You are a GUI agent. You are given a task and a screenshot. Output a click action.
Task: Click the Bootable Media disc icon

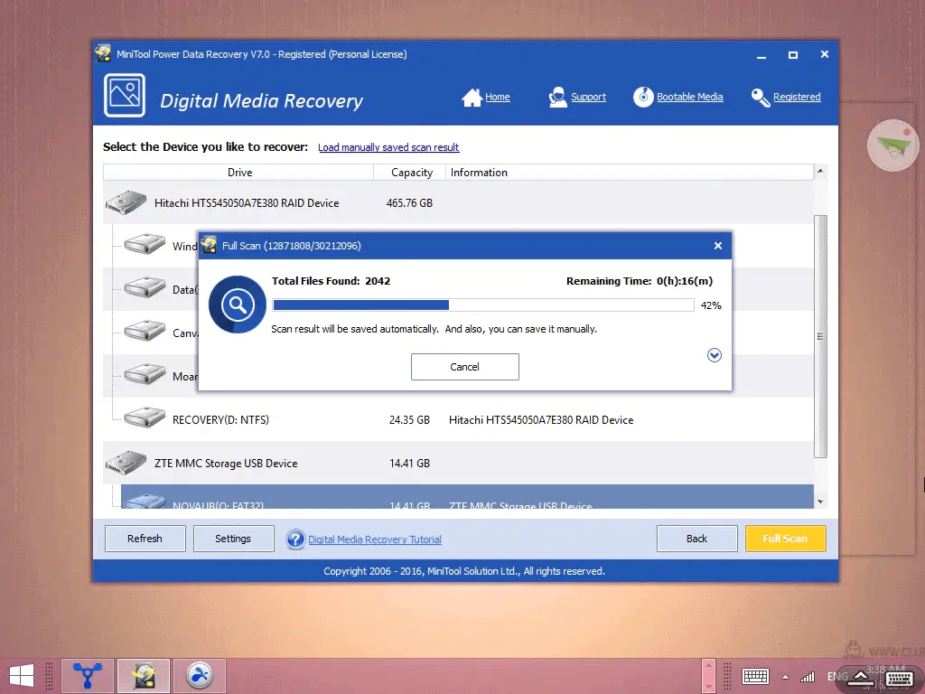click(x=643, y=97)
